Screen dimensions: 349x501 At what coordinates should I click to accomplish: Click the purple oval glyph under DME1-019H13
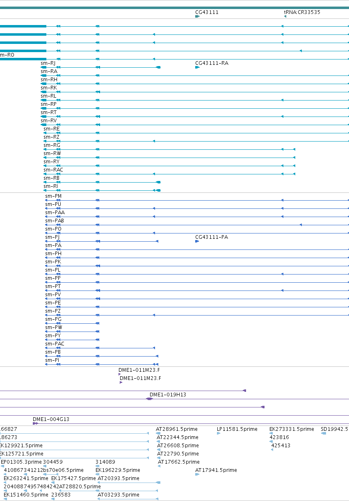coord(150,399)
